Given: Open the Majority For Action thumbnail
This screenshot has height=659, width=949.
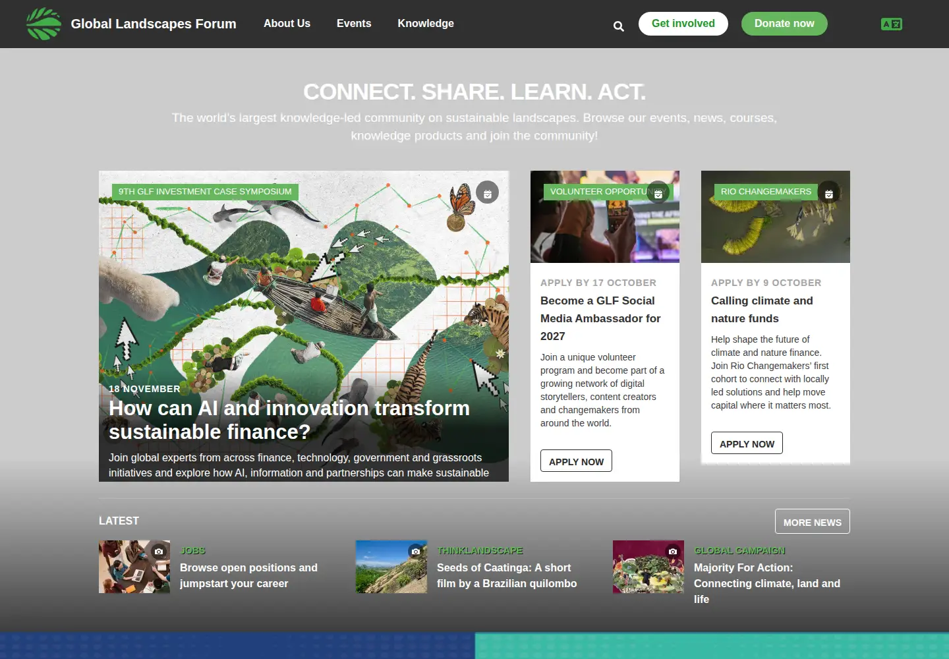Looking at the screenshot, I should tap(648, 567).
